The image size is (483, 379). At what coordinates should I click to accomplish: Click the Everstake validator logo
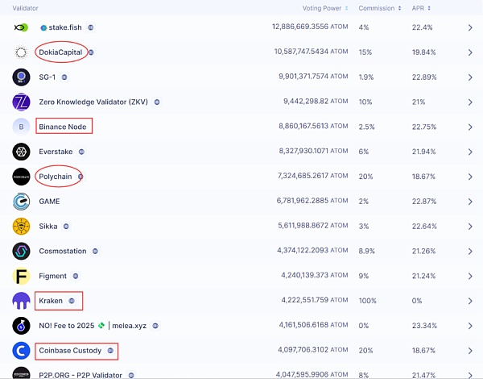(x=21, y=152)
